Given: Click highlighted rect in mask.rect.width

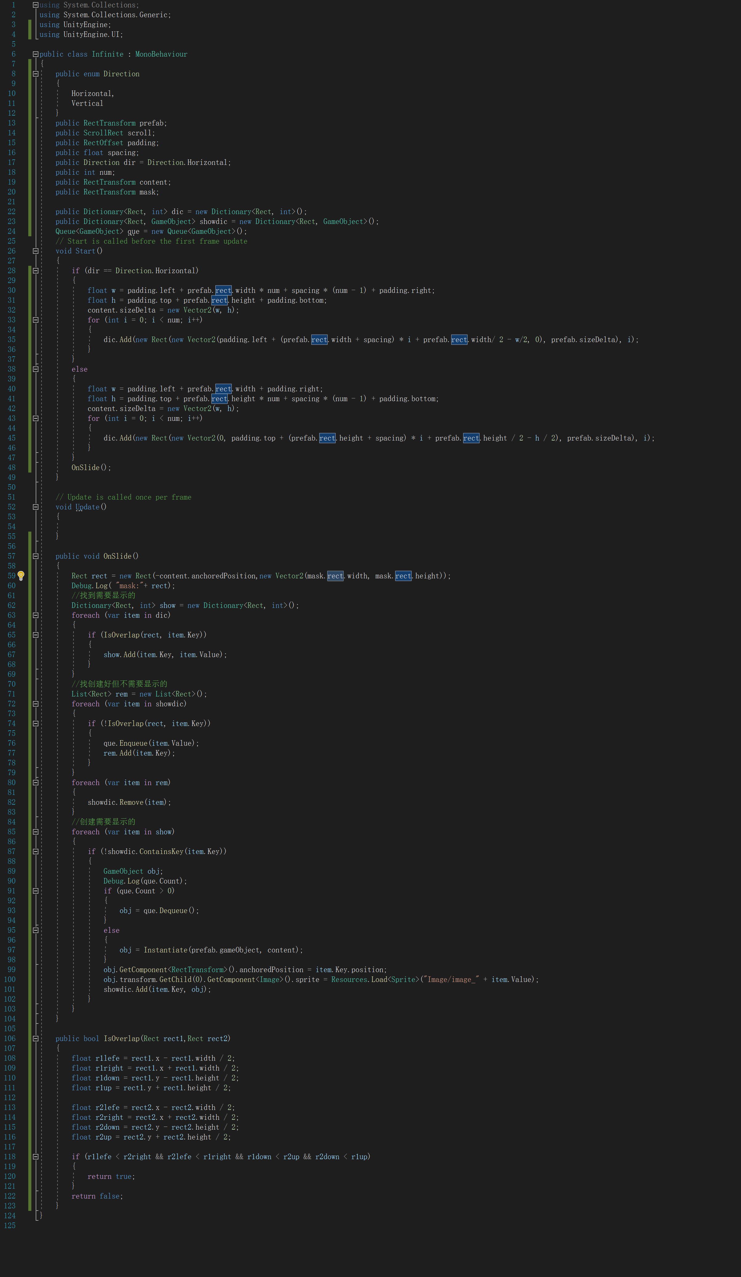Looking at the screenshot, I should click(x=335, y=576).
